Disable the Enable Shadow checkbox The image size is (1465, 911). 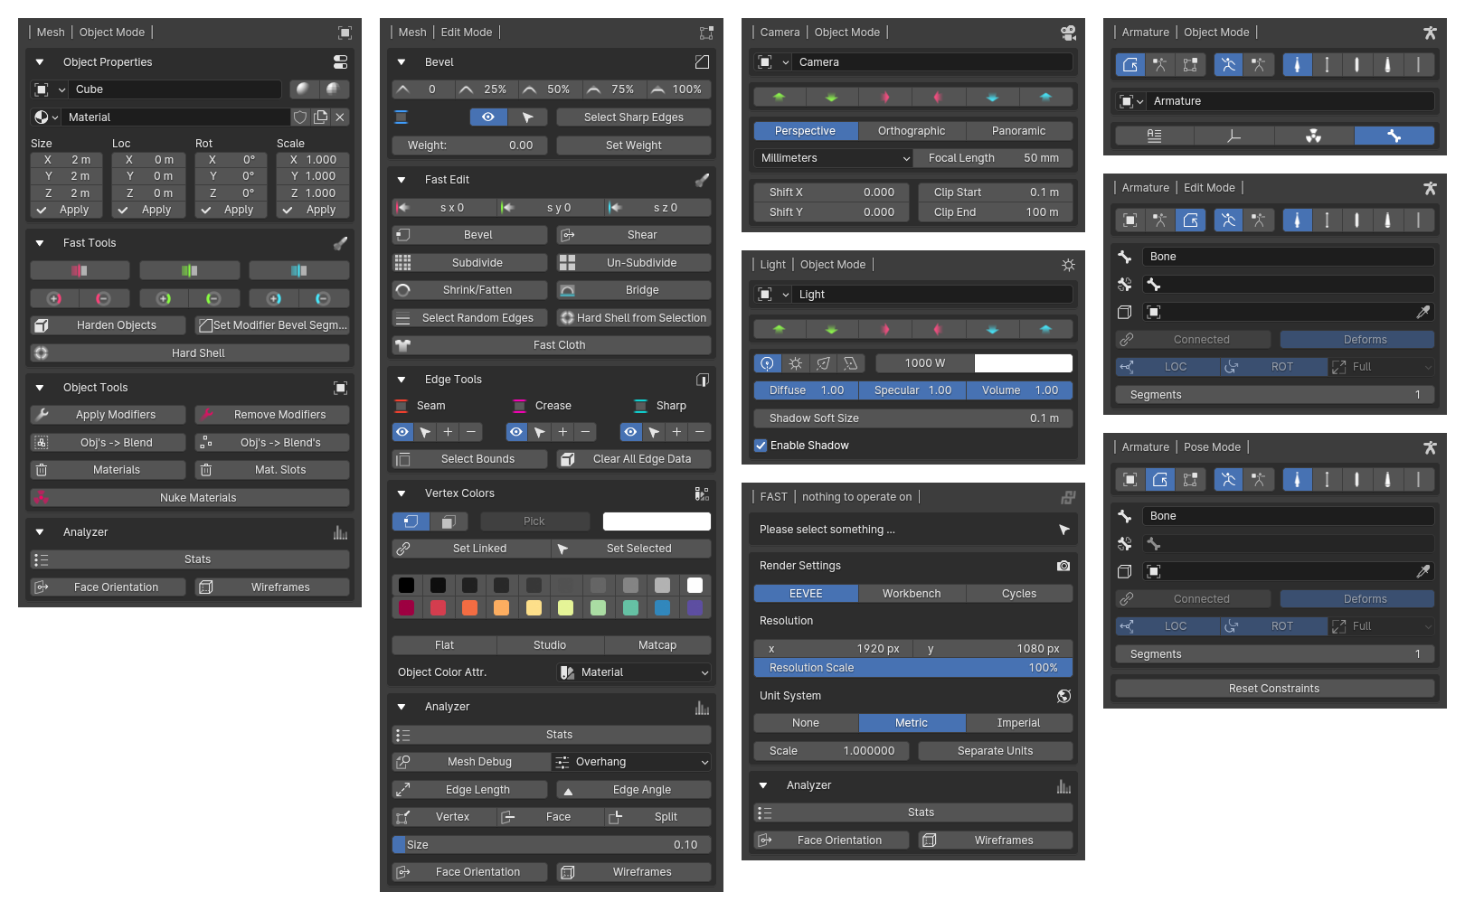[761, 446]
